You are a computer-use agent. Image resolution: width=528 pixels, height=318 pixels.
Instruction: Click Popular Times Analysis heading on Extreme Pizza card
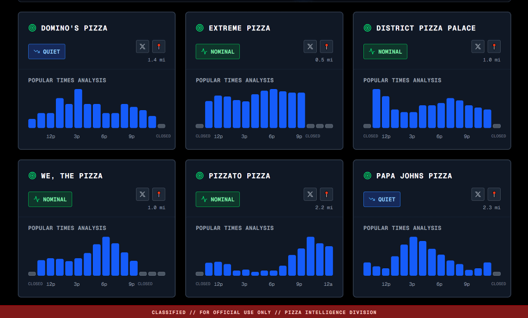[235, 80]
